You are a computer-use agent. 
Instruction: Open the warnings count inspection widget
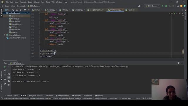pyautogui.click(x=171, y=14)
